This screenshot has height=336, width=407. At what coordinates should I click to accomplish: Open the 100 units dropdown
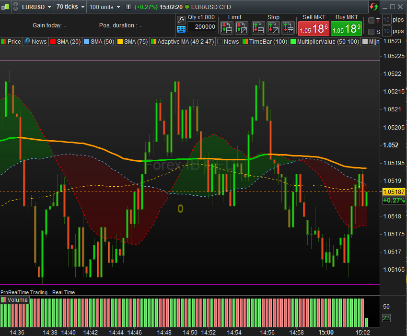(x=105, y=7)
